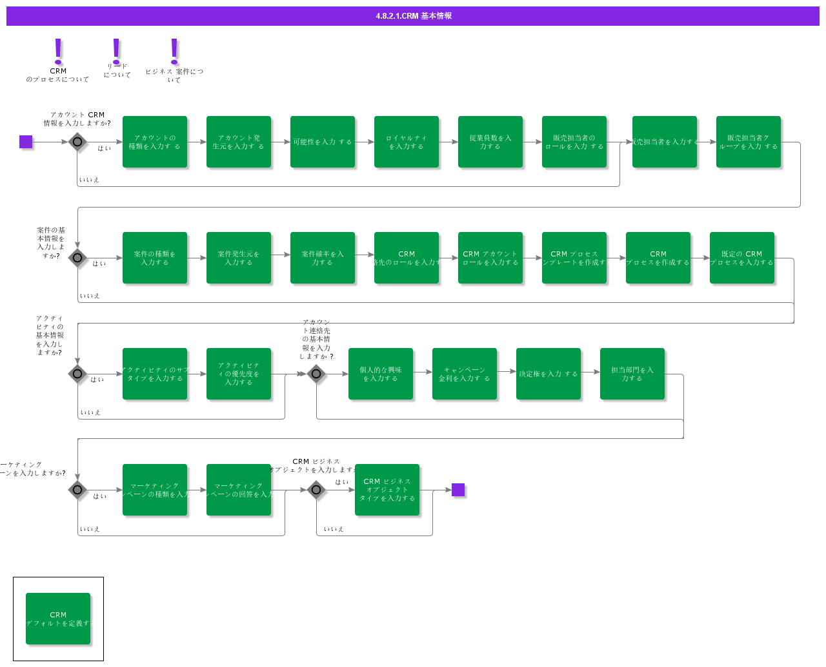
Task: Select the マーケティングキャンペーン gateway diamond
Action: (77, 490)
